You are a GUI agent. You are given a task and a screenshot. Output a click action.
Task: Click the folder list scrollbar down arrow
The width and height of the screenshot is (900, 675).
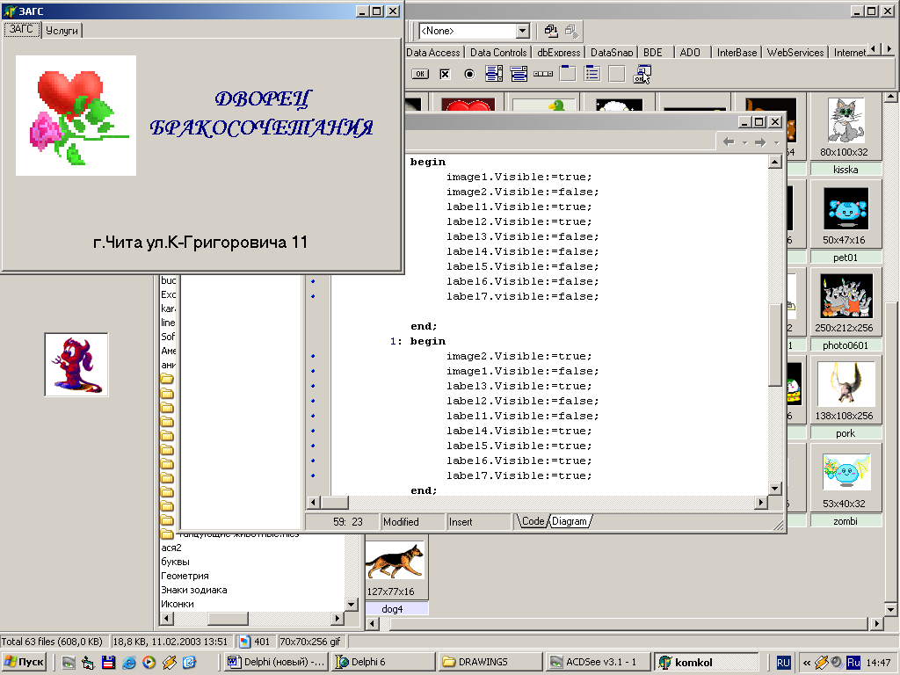tap(352, 605)
